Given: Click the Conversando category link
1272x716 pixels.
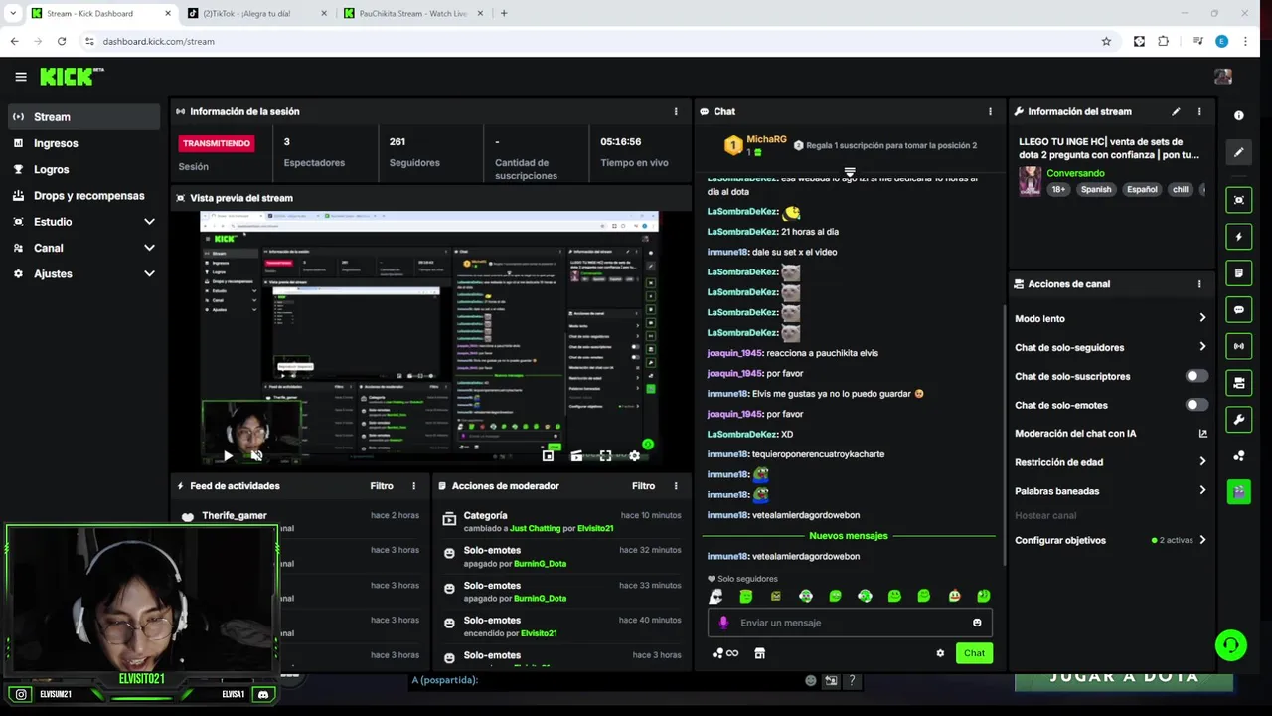Looking at the screenshot, I should click(x=1075, y=173).
